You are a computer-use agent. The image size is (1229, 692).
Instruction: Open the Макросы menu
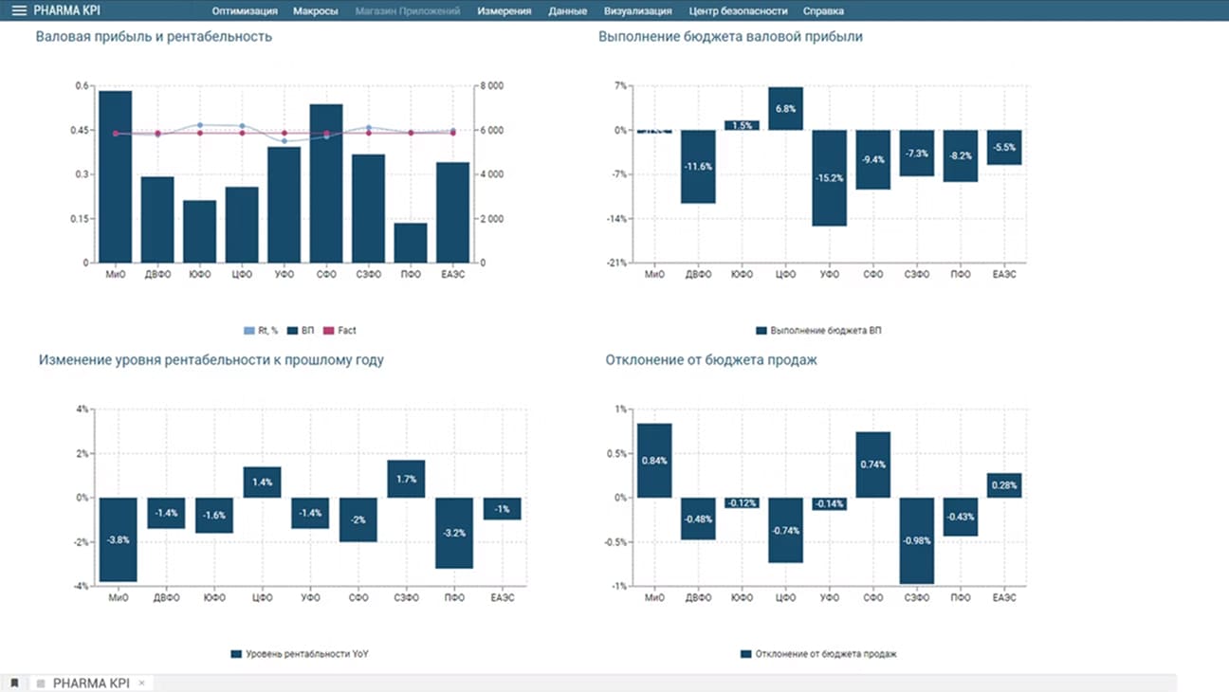316,11
